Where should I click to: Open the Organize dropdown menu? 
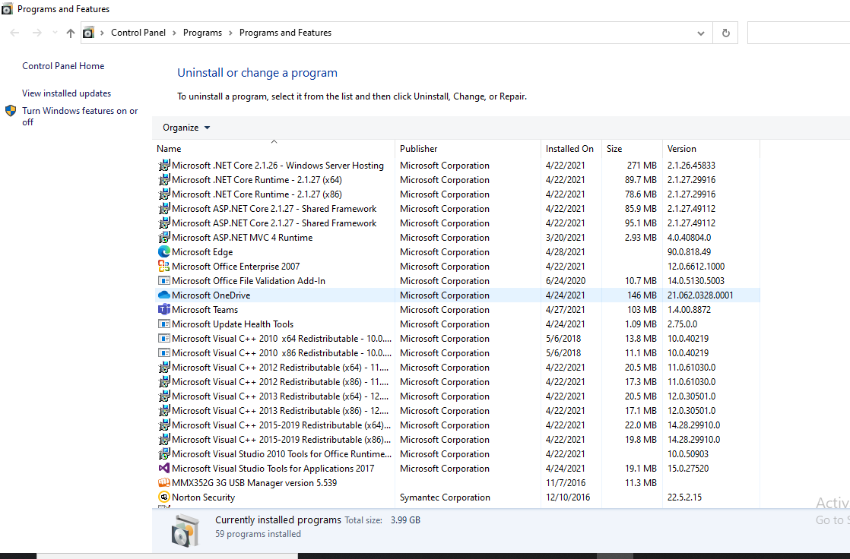click(186, 128)
